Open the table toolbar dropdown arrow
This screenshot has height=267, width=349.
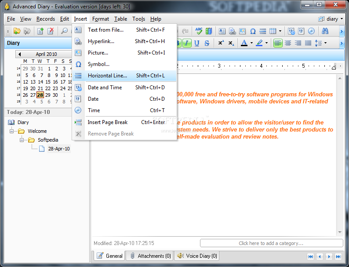[x=280, y=31]
